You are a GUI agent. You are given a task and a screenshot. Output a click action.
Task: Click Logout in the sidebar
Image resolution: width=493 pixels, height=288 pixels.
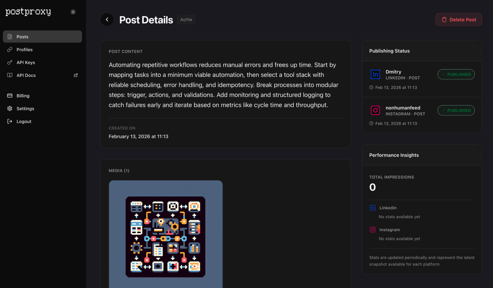(24, 121)
